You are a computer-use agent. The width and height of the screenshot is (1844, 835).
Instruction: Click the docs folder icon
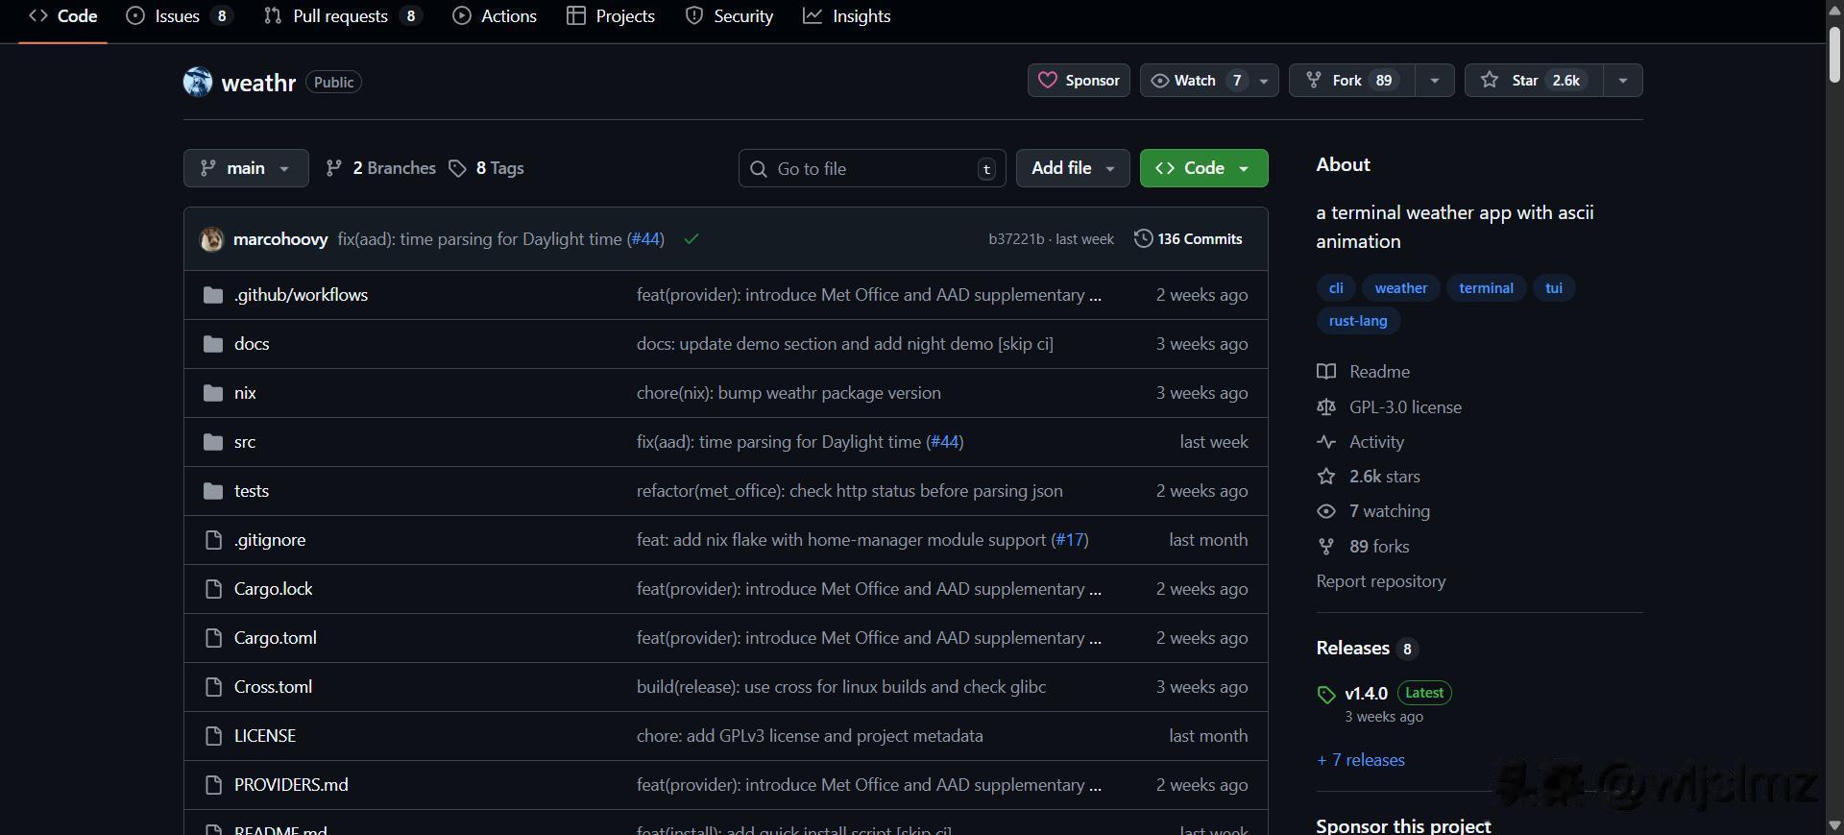coord(213,344)
